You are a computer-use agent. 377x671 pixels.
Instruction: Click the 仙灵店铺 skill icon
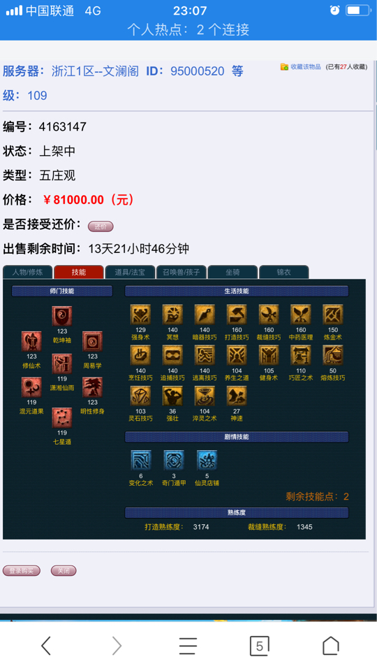pyautogui.click(x=207, y=461)
